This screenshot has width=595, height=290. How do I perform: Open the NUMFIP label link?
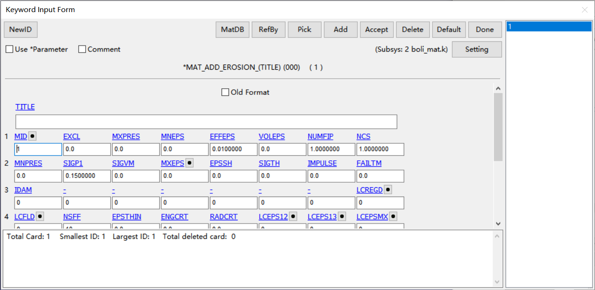(x=320, y=137)
